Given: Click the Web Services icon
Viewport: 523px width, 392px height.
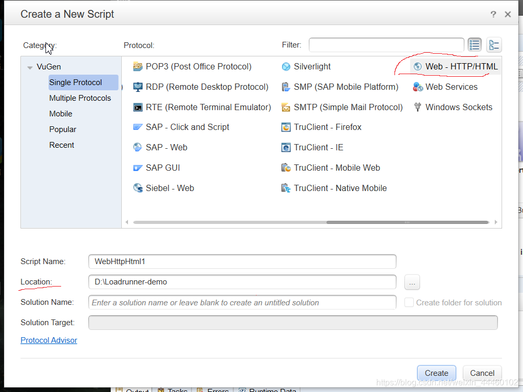Looking at the screenshot, I should coord(417,87).
